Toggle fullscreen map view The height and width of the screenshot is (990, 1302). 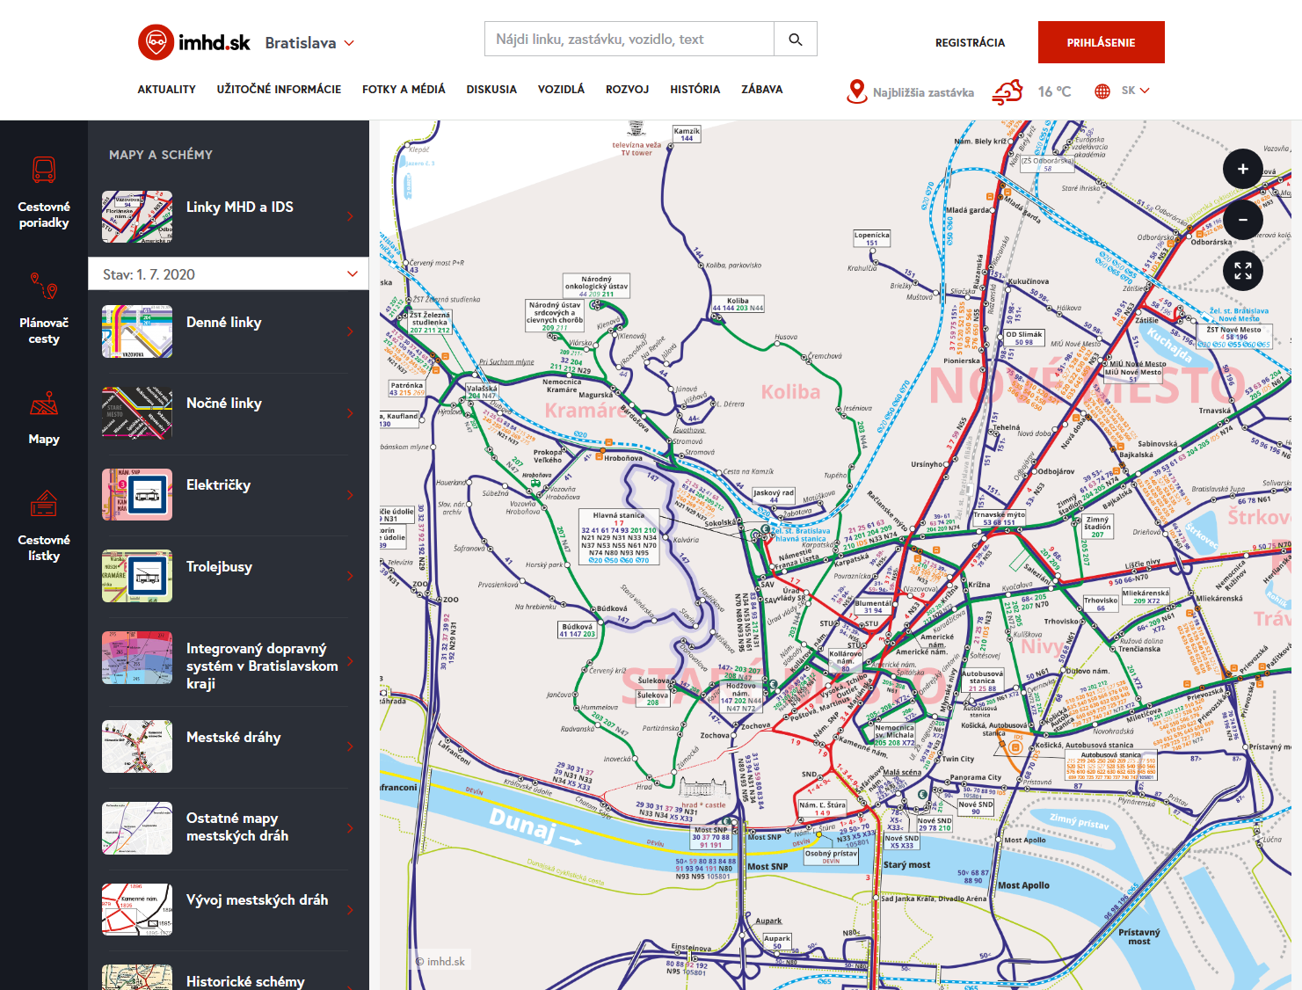1242,271
